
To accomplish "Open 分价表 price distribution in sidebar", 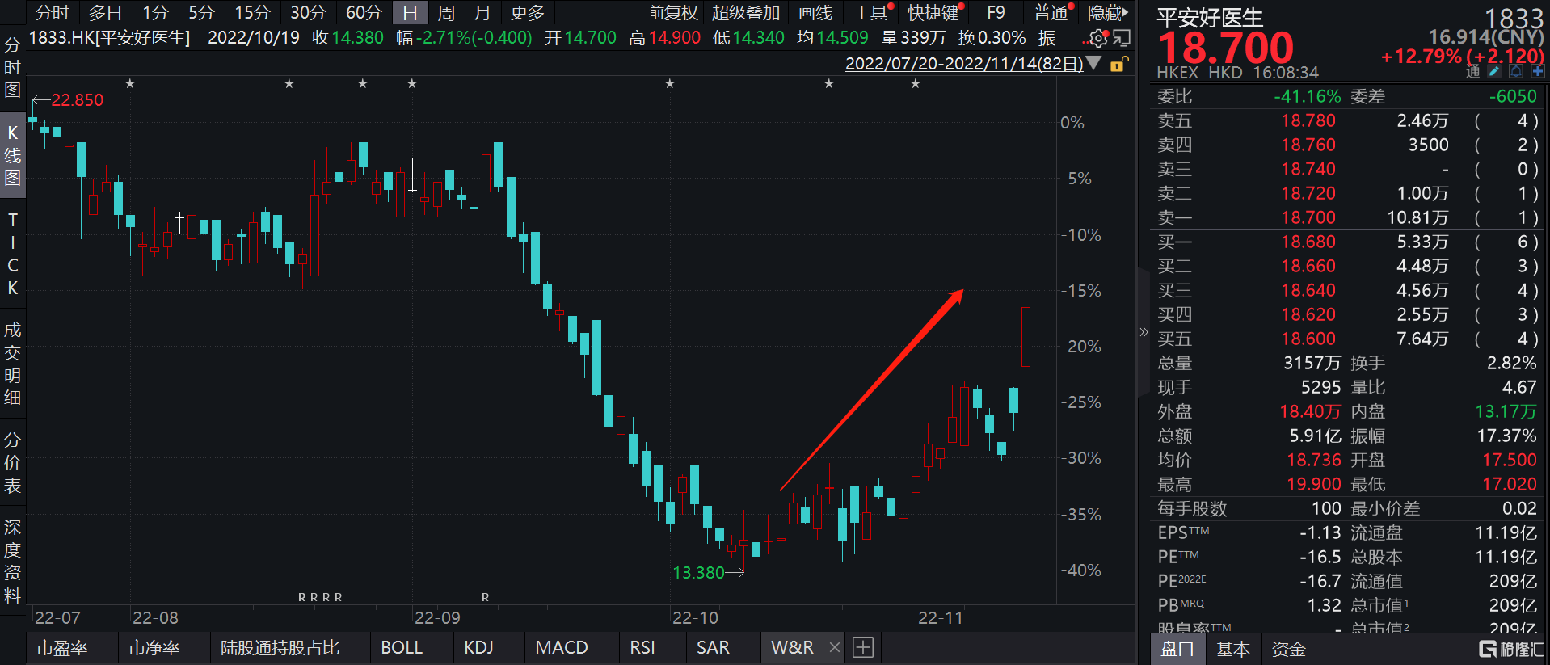I will [x=12, y=463].
